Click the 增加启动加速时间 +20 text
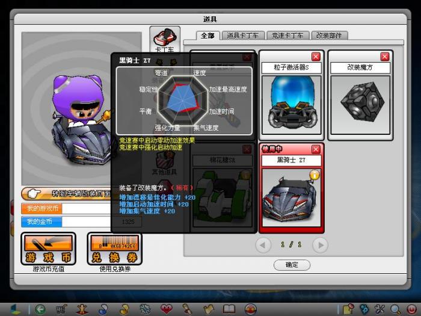Screen dimensions: 421x316 click(154, 204)
